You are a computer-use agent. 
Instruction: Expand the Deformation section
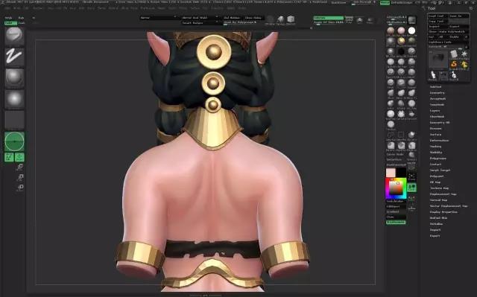(x=439, y=141)
